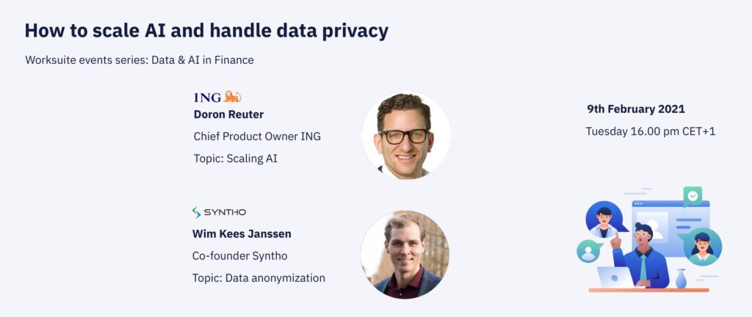Click 'Tuesday 16.00 pm CET+1' time text
The height and width of the screenshot is (317, 752).
(x=651, y=131)
